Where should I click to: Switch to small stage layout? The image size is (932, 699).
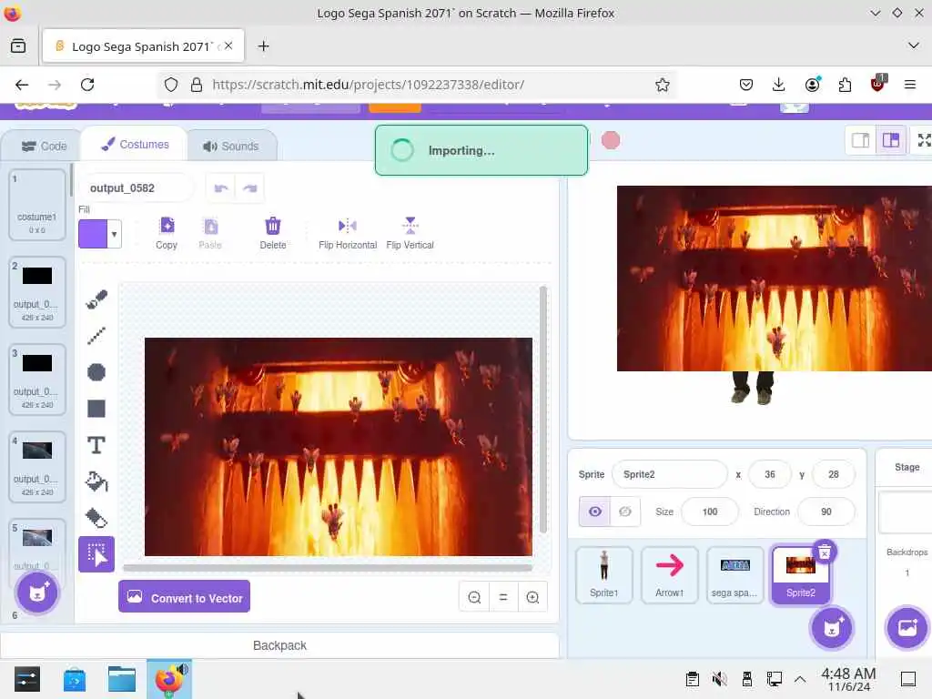tap(861, 140)
